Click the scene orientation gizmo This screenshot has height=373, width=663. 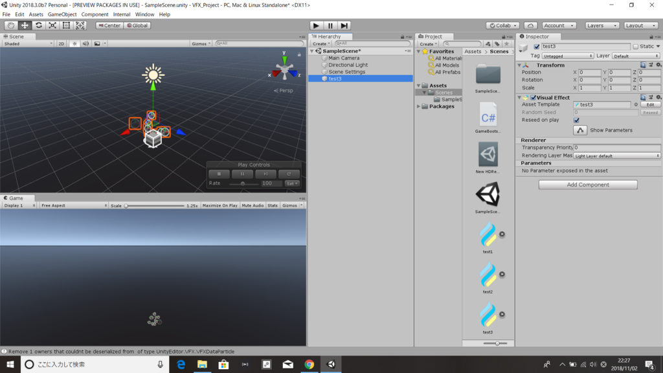pos(285,69)
